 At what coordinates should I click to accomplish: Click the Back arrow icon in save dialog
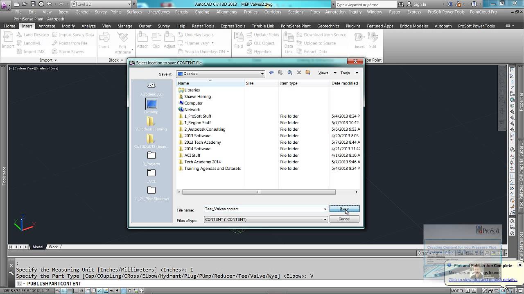[x=271, y=73]
